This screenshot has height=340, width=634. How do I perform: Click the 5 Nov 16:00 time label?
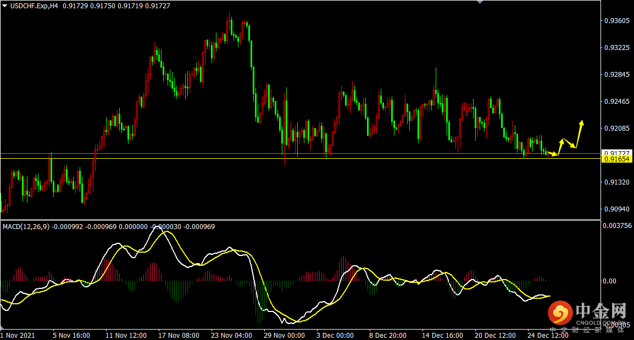tap(71, 336)
